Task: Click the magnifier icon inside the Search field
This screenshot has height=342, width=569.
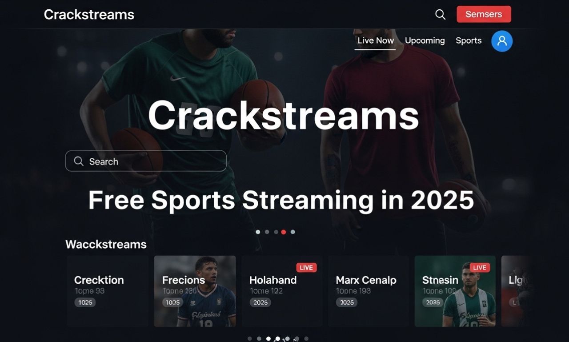Action: [x=79, y=161]
